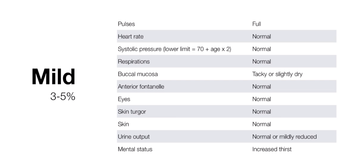The width and height of the screenshot is (345, 167).
Task: Click the "Normal" value beside Respirations
Action: pos(261,62)
